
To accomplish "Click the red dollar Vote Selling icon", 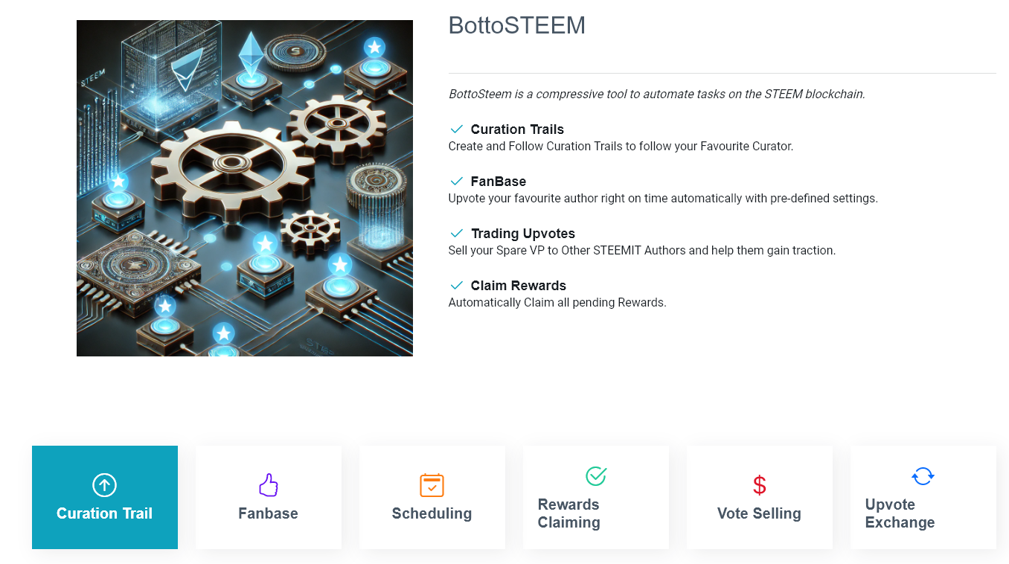I will tap(759, 486).
